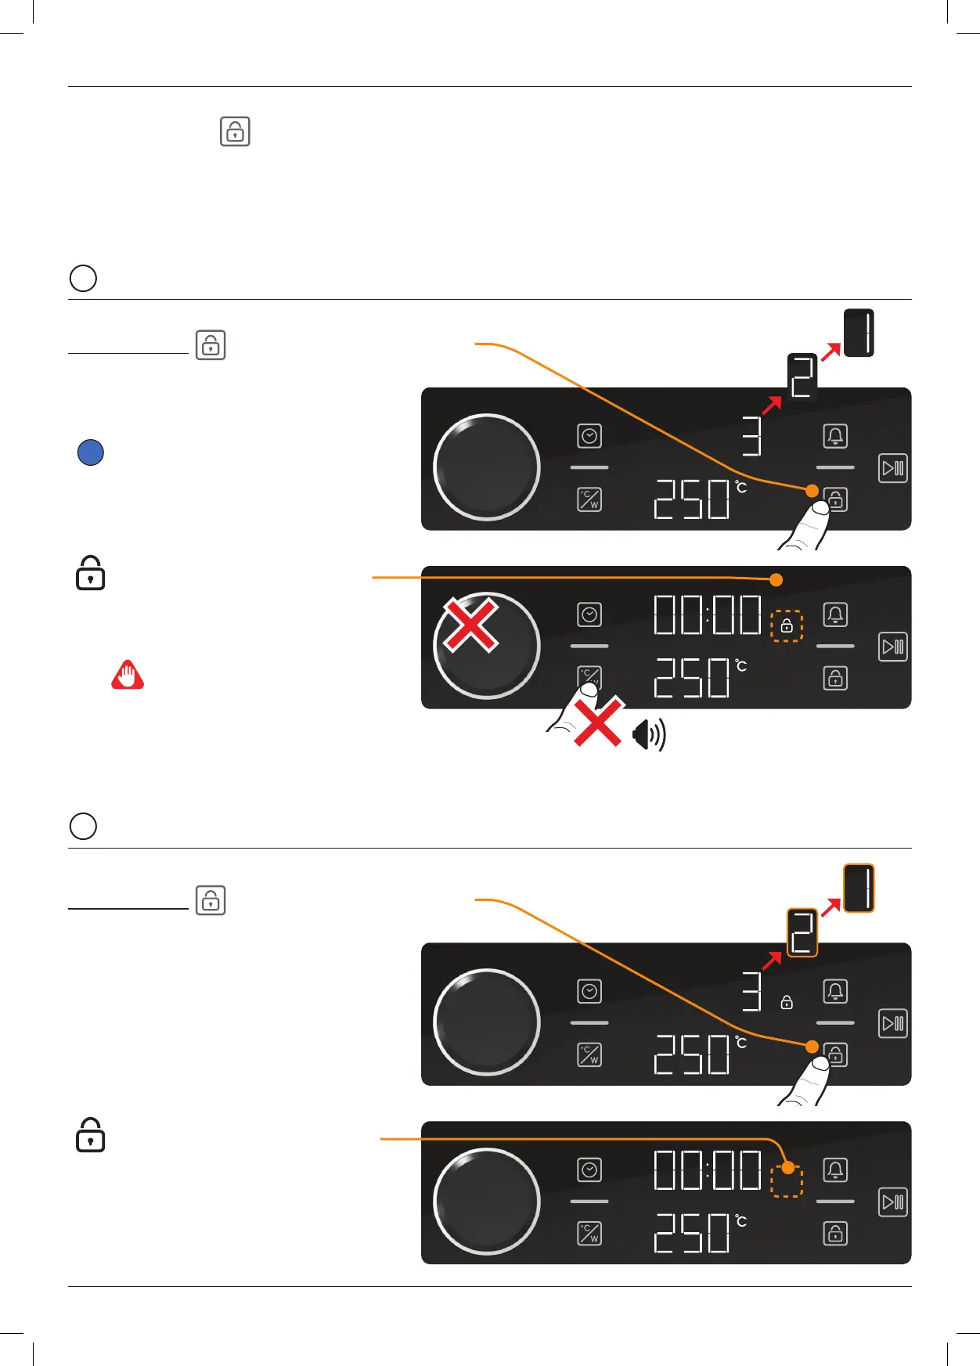Image resolution: width=980 pixels, height=1366 pixels.
Task: Click the solid blue circle marker
Action: (x=91, y=452)
